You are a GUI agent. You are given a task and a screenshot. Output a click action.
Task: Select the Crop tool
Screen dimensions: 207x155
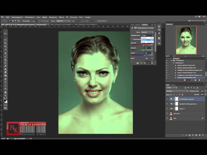pos(5,46)
